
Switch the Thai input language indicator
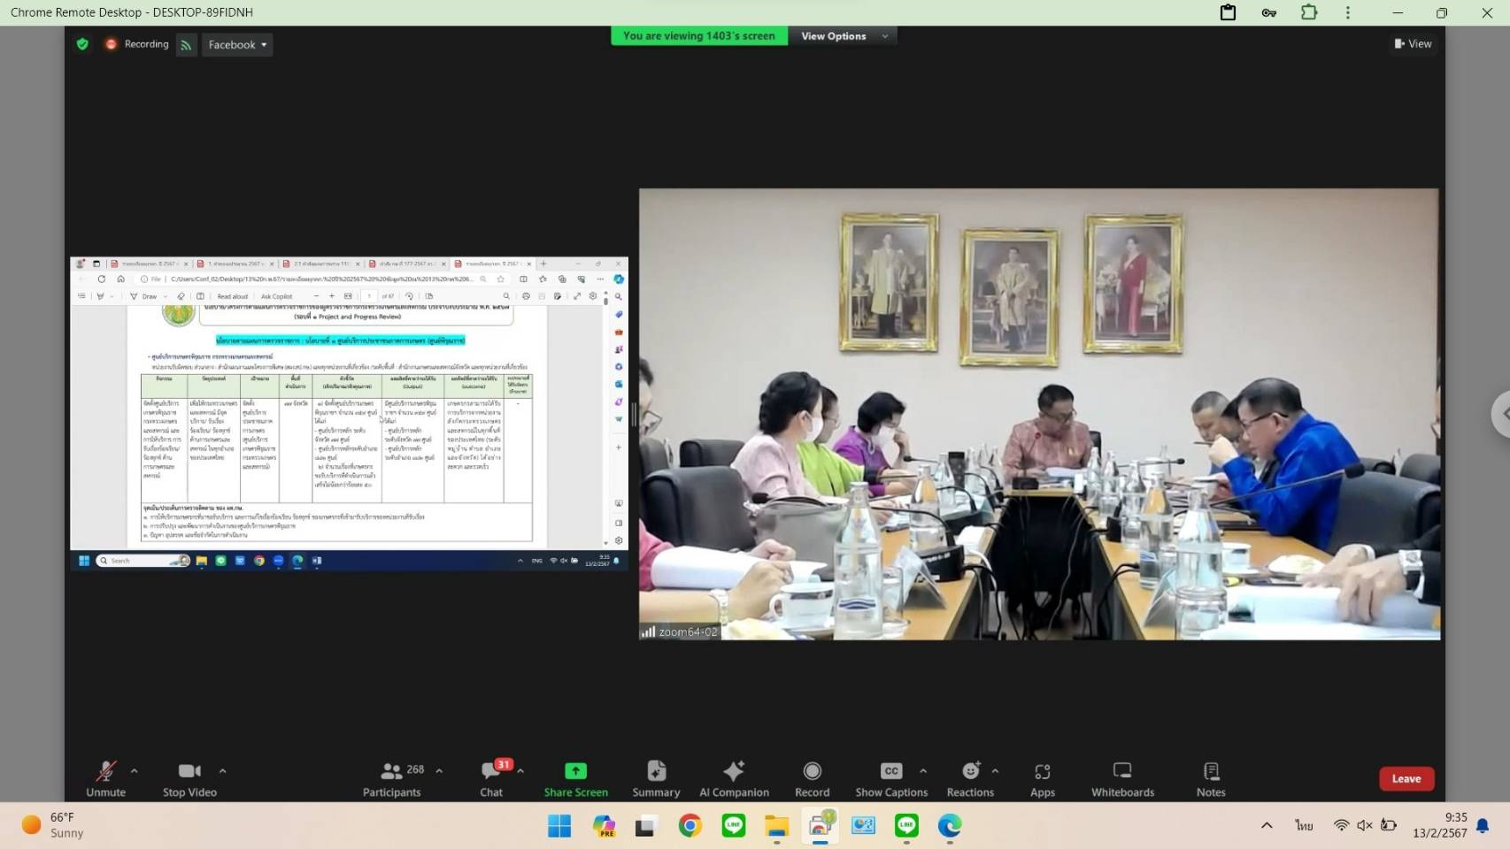tap(1304, 825)
